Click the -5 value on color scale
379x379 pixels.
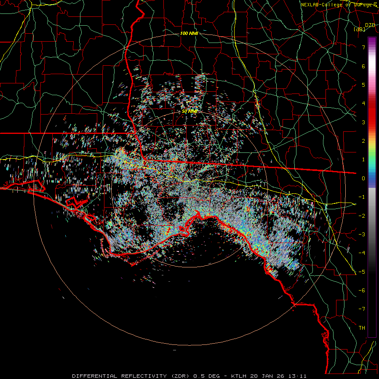coord(362,272)
